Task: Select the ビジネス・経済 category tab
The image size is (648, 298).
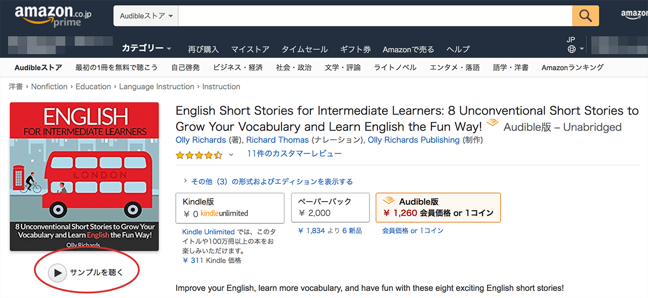Action: tap(238, 68)
